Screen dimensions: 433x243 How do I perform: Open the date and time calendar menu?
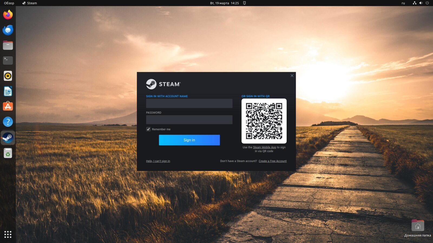tap(224, 3)
